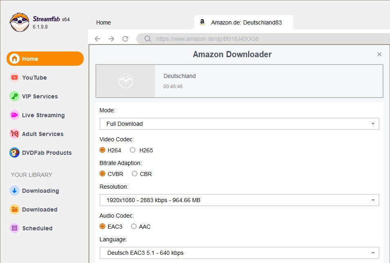Open VIP Services key icon
The image size is (390, 263).
(x=15, y=96)
